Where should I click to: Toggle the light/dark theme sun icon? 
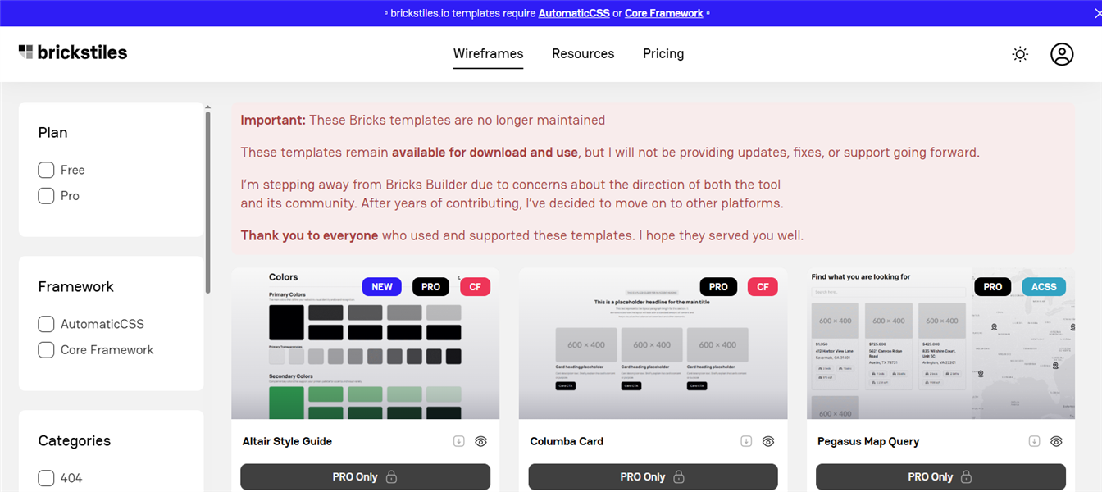pos(1020,54)
